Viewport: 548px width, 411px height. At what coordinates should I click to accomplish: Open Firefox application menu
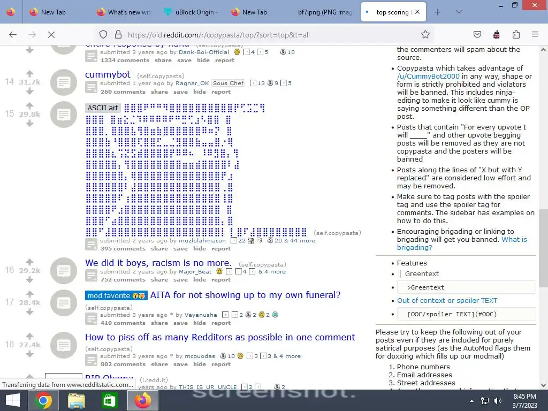pos(535,34)
